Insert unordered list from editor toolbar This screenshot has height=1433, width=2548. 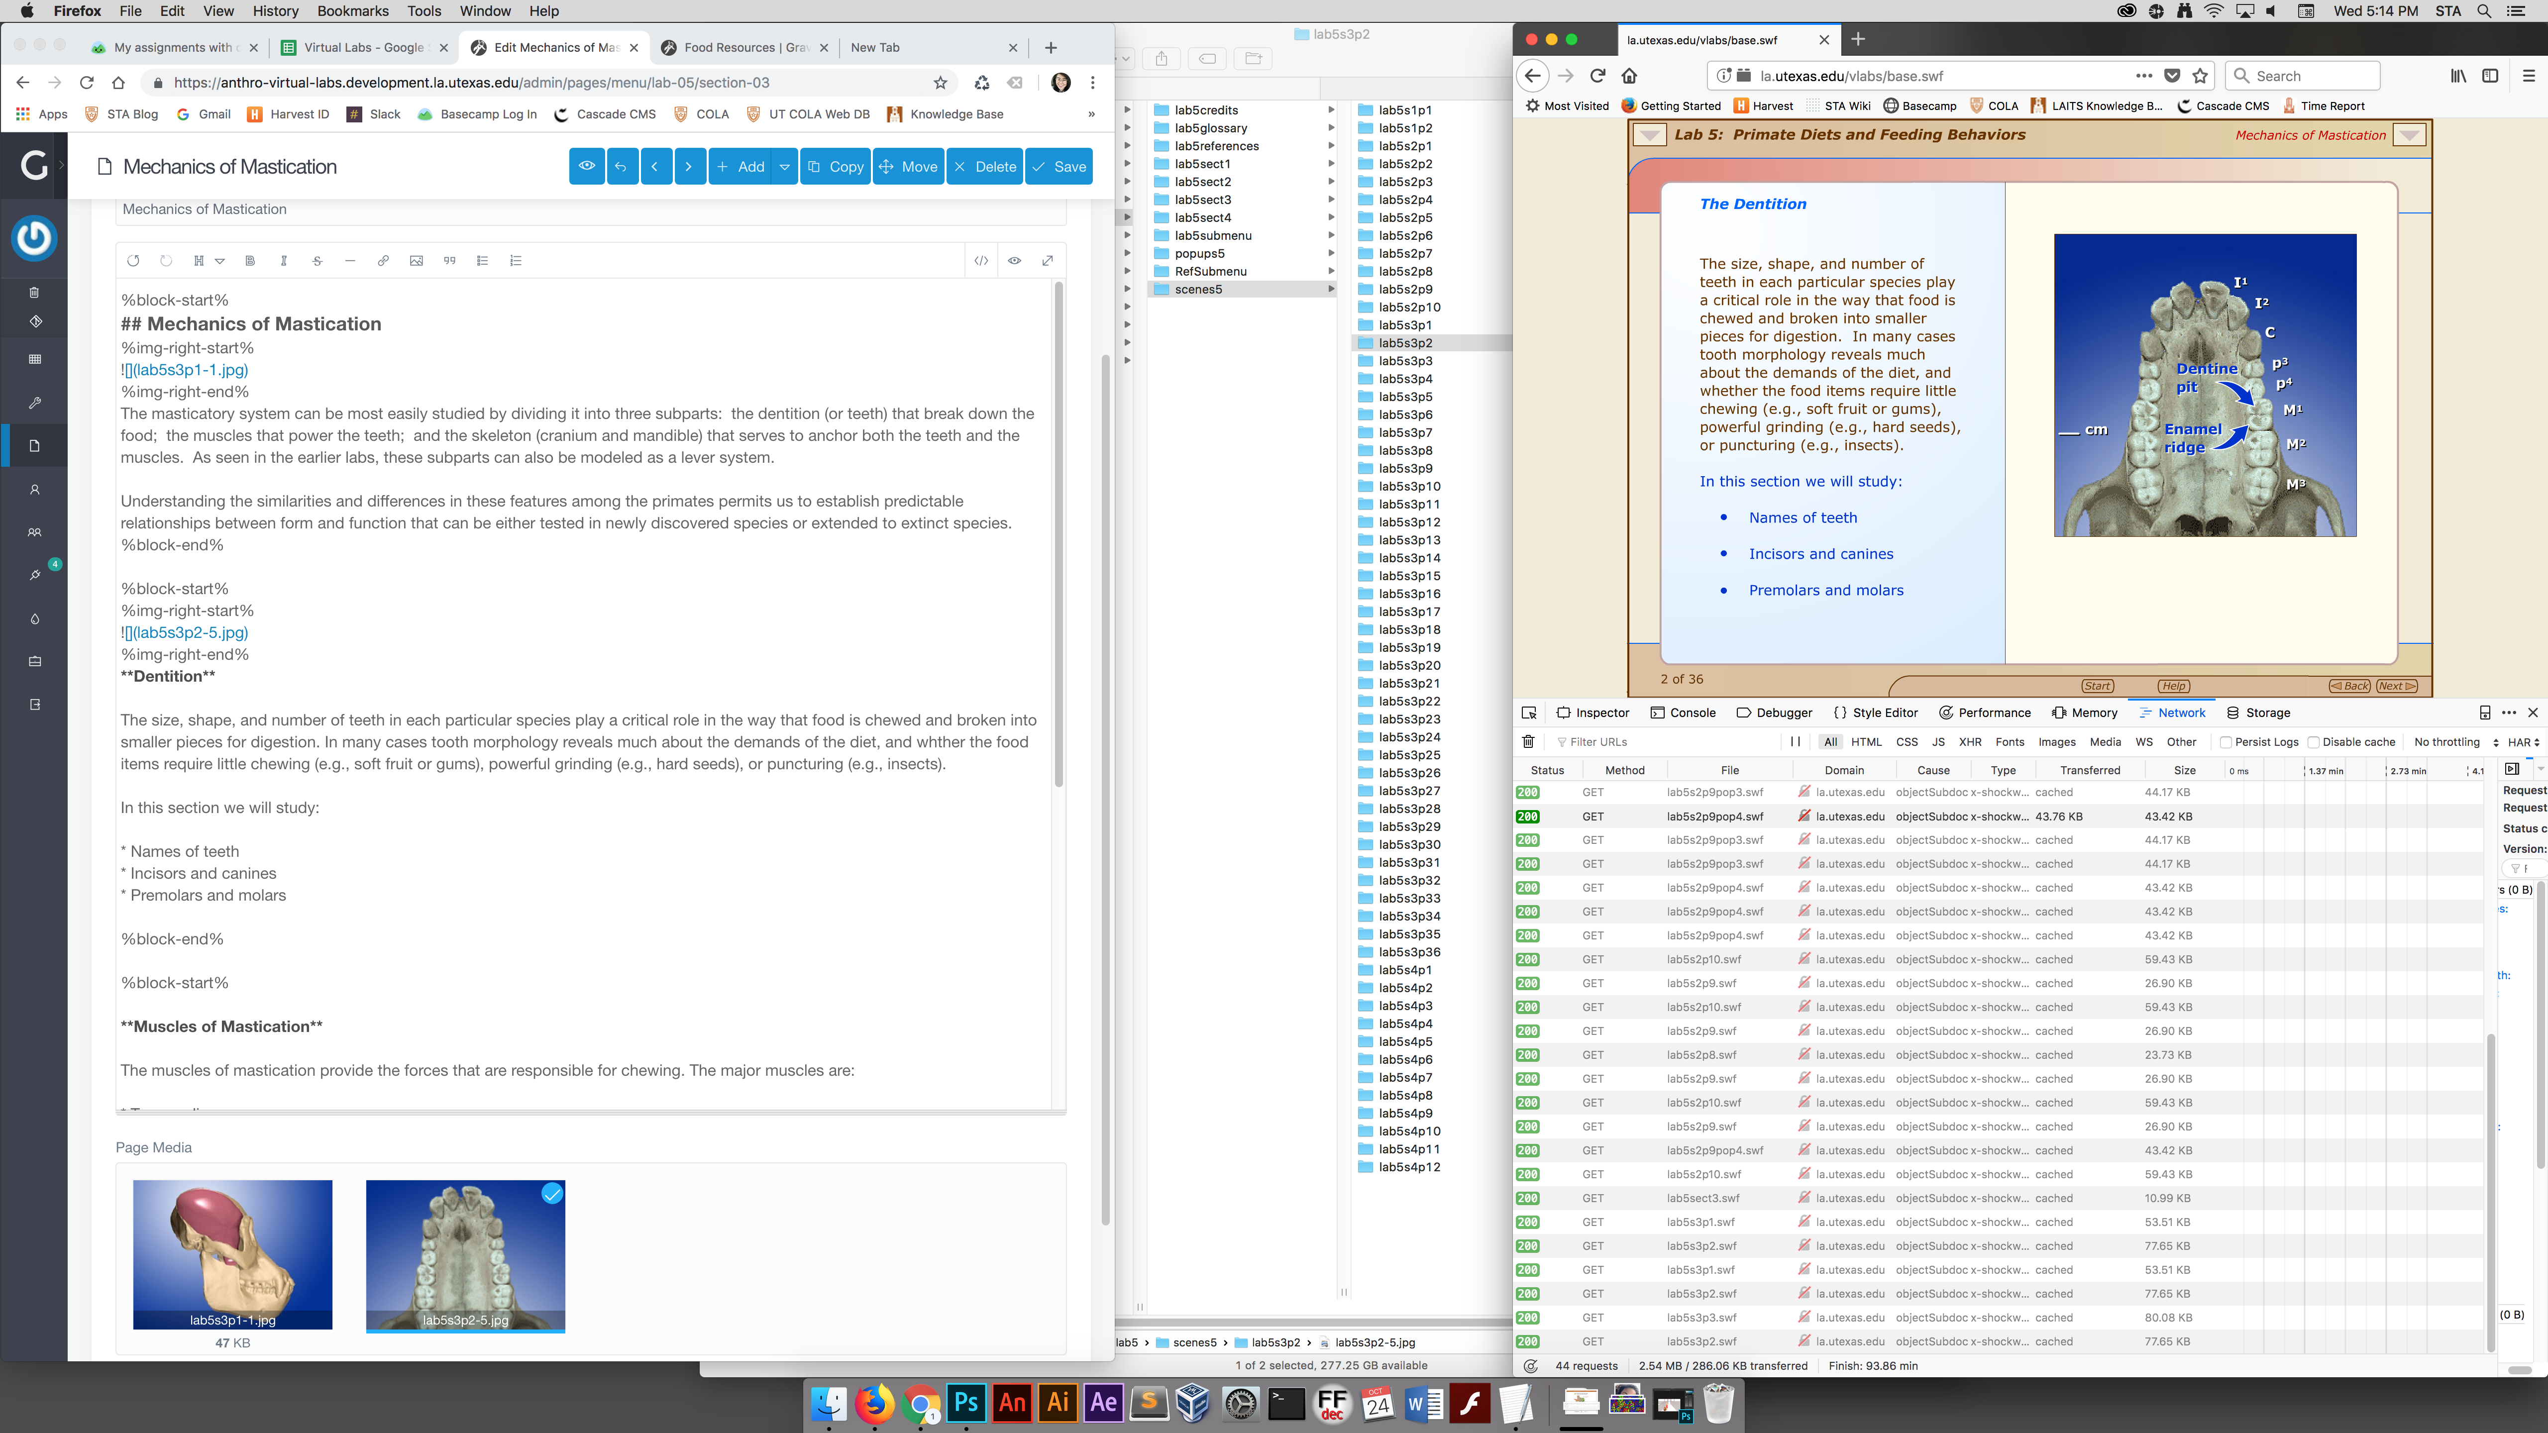pos(483,261)
